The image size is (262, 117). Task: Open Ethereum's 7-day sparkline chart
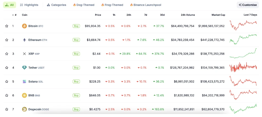pos(243,39)
